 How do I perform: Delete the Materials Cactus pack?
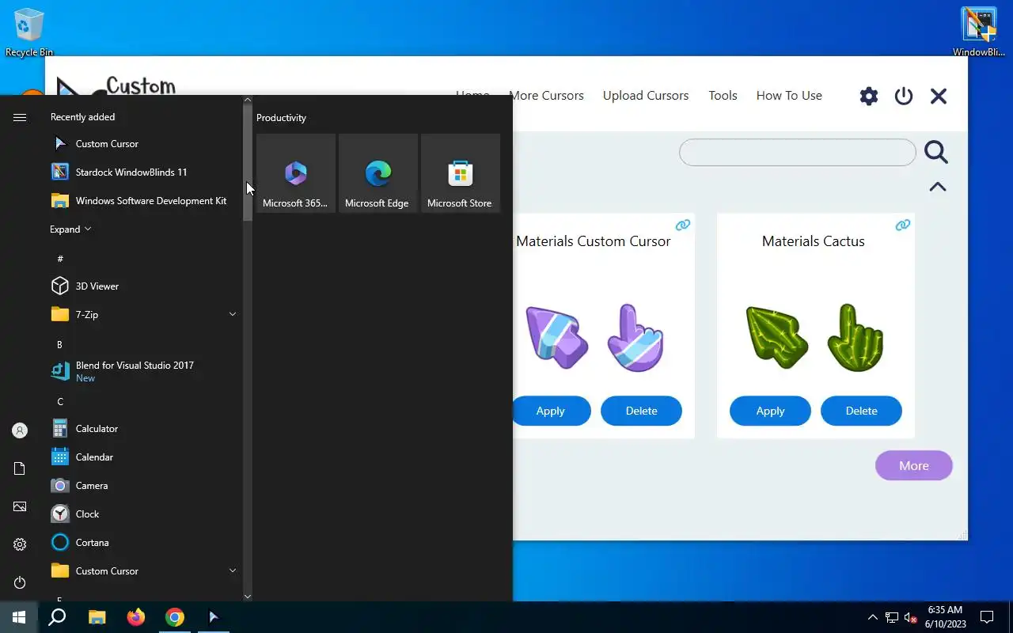pyautogui.click(x=861, y=411)
